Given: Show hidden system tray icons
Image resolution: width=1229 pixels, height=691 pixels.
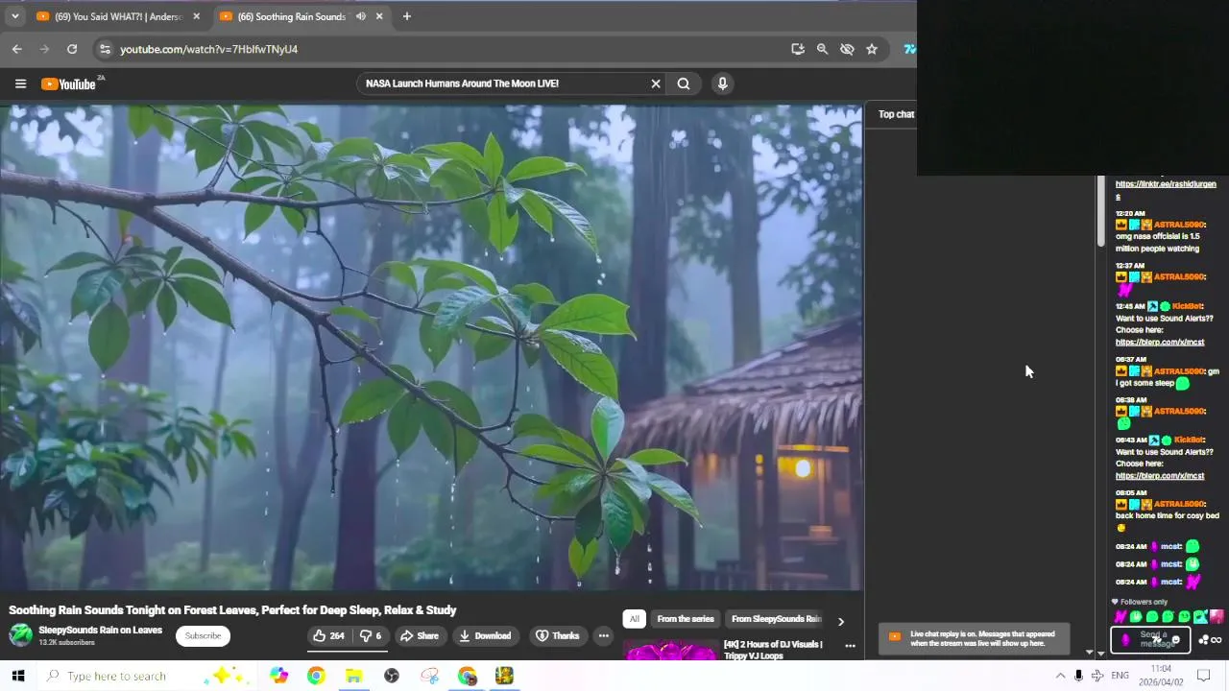Looking at the screenshot, I should click(1060, 676).
